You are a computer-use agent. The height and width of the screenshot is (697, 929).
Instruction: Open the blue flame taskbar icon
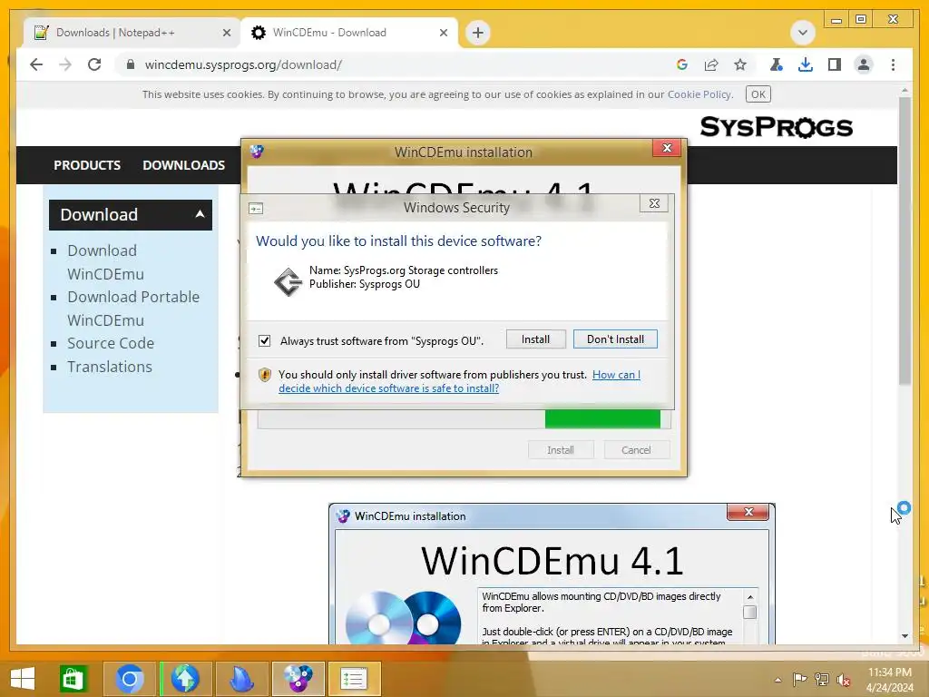(241, 679)
